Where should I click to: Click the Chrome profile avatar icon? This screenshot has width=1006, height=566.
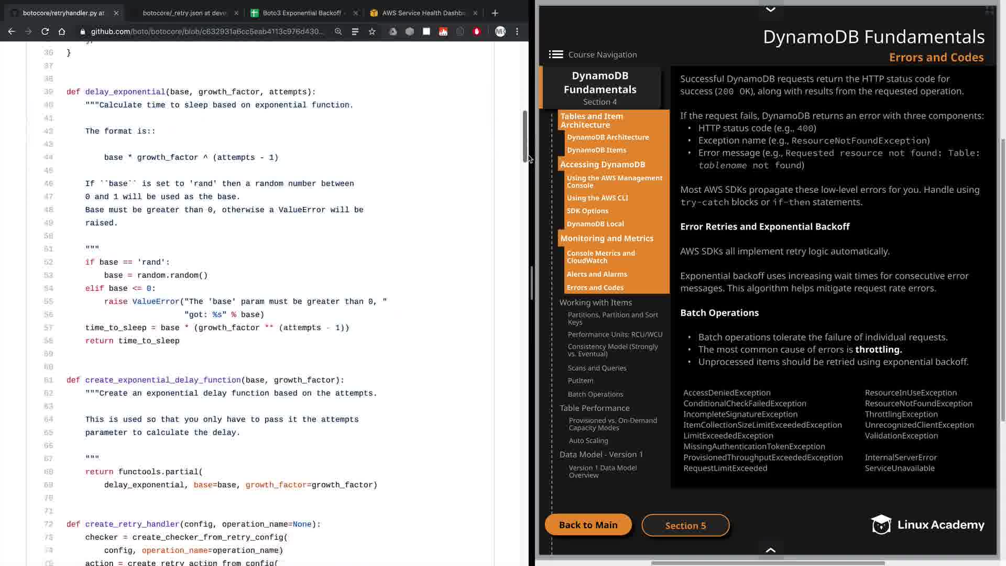pos(500,31)
